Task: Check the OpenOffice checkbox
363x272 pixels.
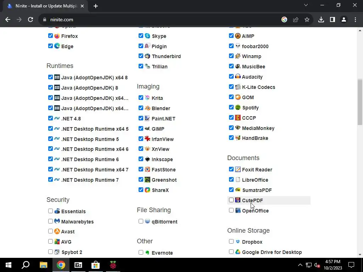Action: (231, 210)
